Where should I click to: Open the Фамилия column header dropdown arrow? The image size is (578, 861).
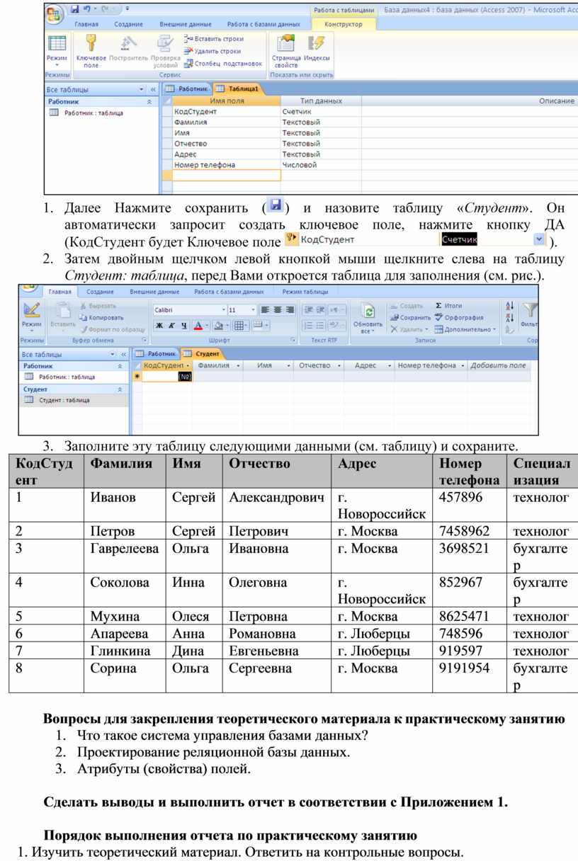pyautogui.click(x=237, y=365)
